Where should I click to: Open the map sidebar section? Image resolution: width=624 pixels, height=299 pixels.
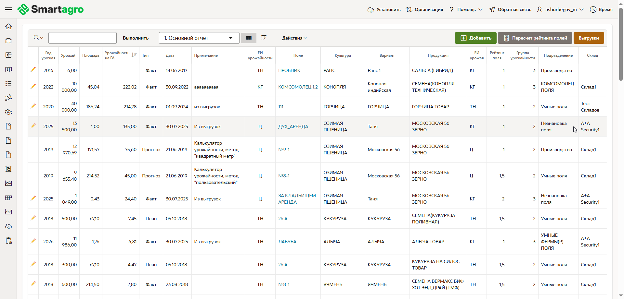click(8, 69)
